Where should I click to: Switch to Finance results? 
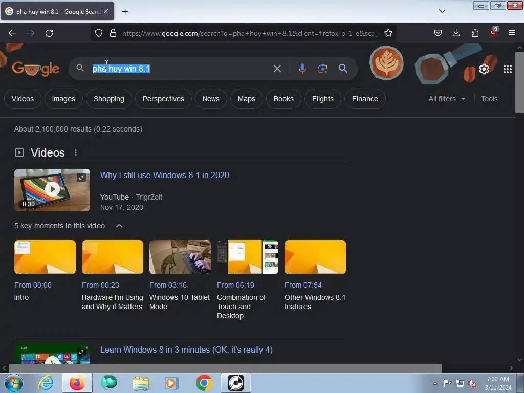(x=365, y=99)
